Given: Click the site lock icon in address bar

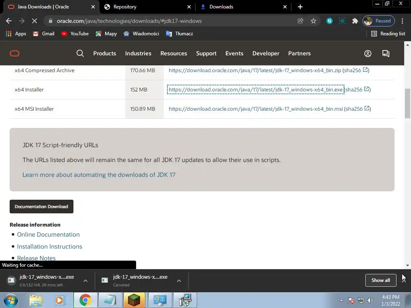Looking at the screenshot, I should tap(51, 21).
